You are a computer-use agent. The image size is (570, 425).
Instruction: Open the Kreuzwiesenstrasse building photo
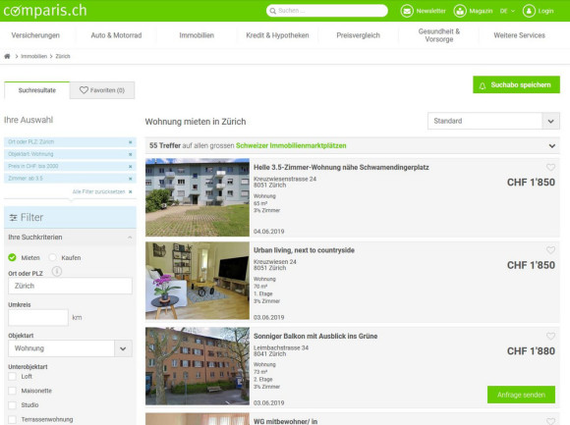198,197
